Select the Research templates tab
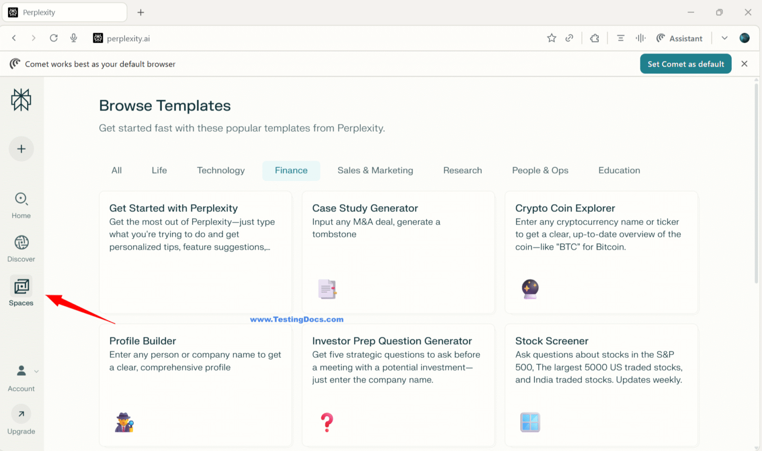 462,170
